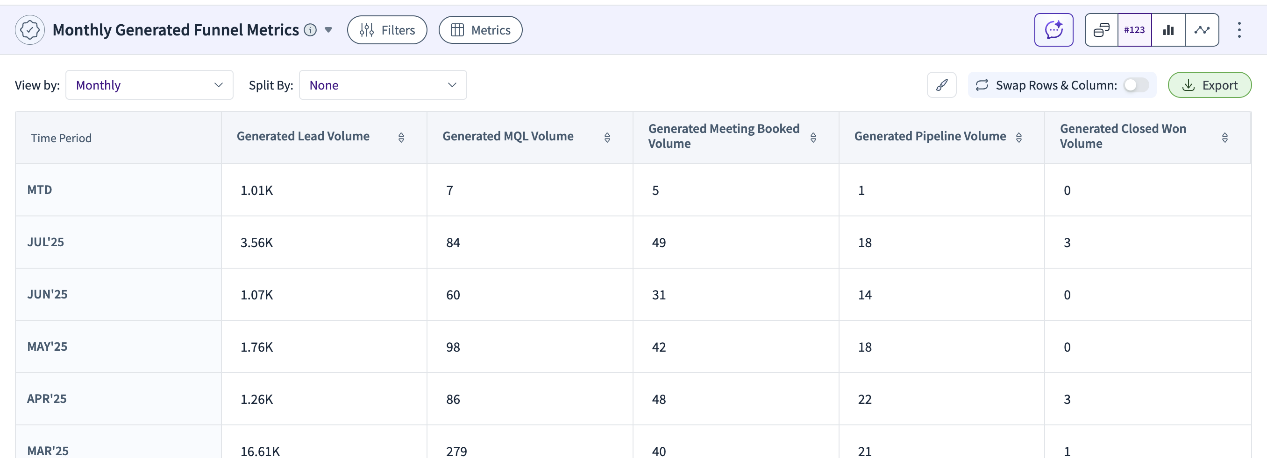Viewport: 1267px width, 458px height.
Task: Switch to bar chart view
Action: tap(1168, 30)
